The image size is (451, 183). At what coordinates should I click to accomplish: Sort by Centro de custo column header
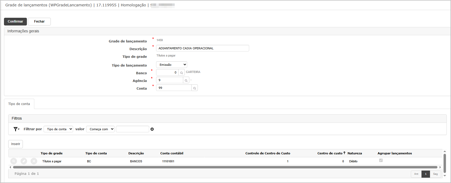pos(330,153)
